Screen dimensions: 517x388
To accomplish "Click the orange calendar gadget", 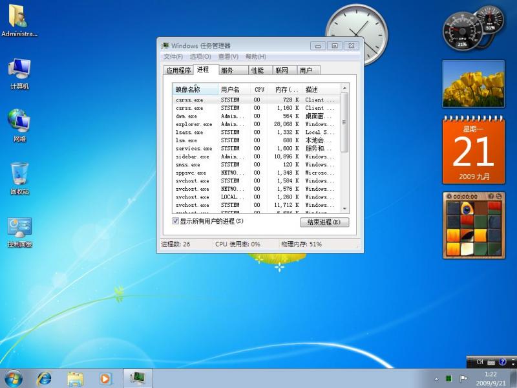I will [x=474, y=150].
